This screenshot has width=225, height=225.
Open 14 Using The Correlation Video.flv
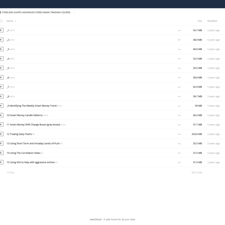[25, 153]
